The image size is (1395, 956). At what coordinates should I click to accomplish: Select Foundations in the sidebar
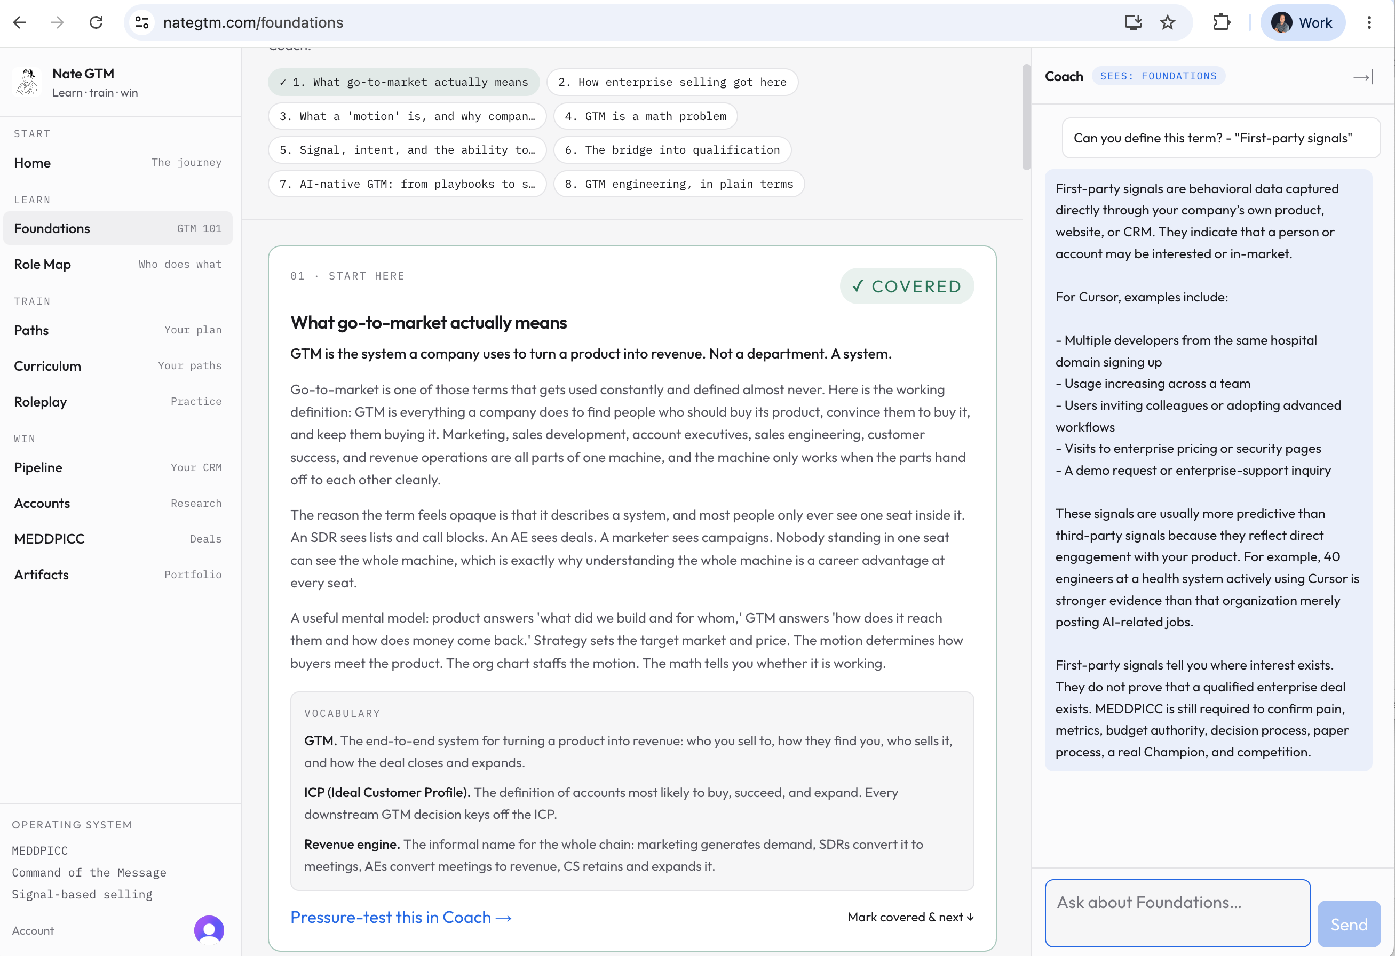[117, 229]
